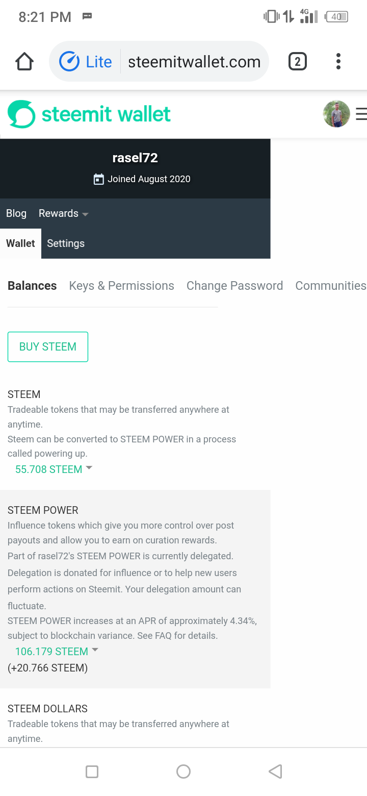Click the Steemit wallet logo
The image size is (367, 796).
pyautogui.click(x=89, y=114)
